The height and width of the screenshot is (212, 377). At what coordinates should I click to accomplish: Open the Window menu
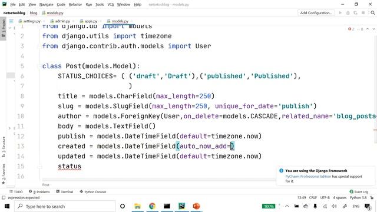pyautogui.click(x=124, y=4)
